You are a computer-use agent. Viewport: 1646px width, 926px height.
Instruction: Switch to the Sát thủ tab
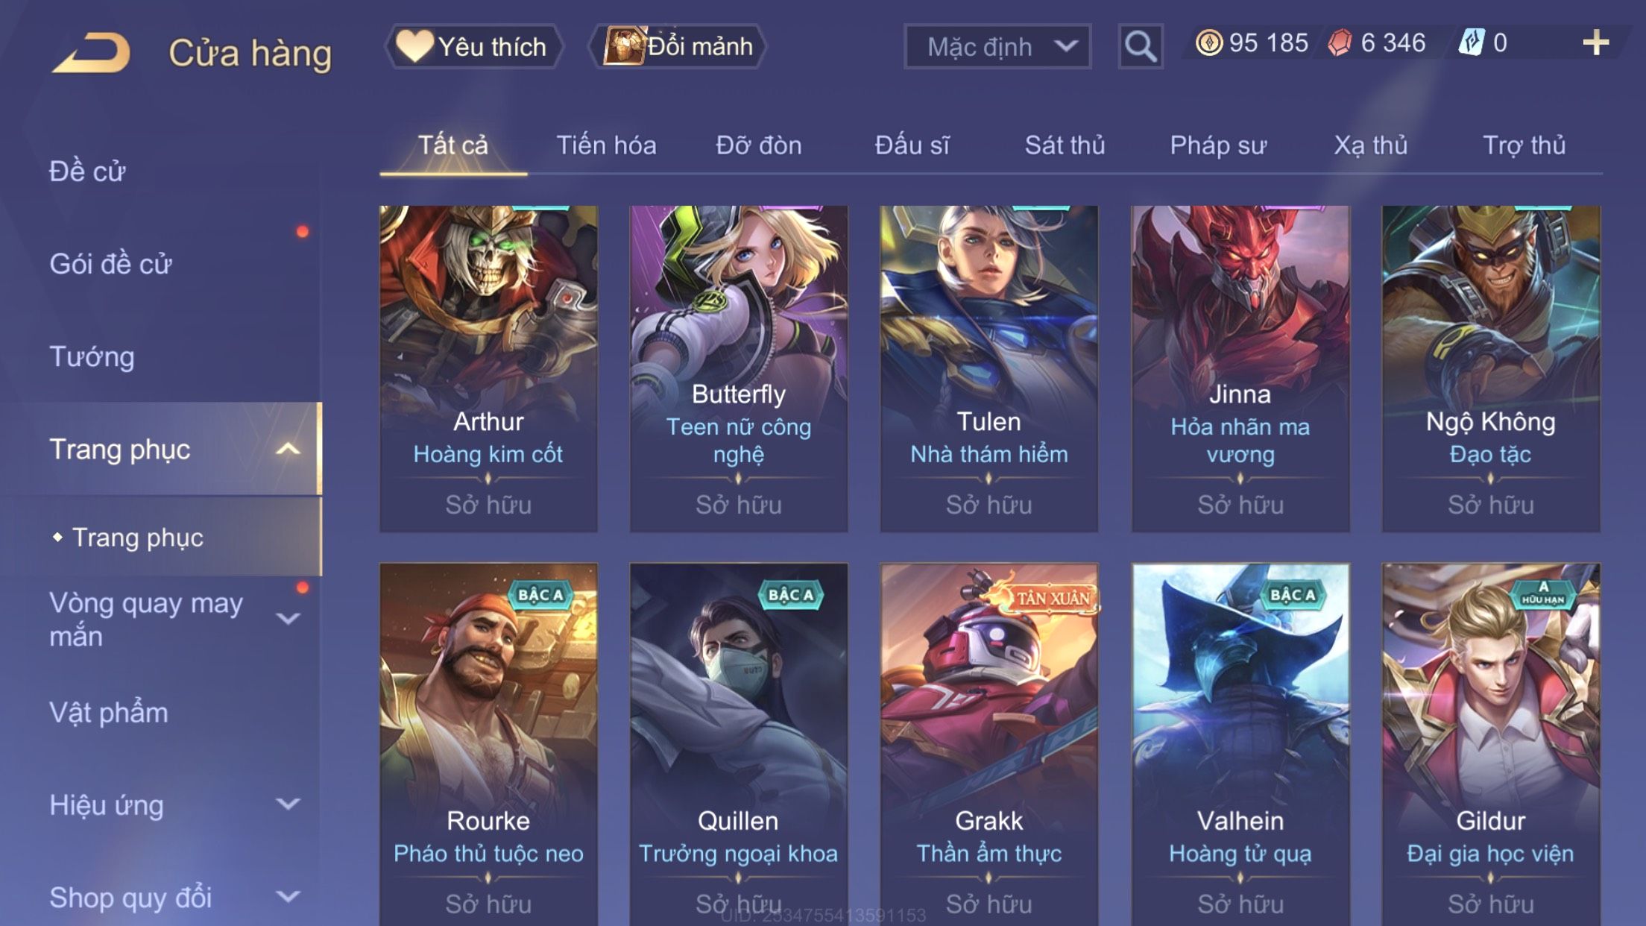pyautogui.click(x=1065, y=145)
